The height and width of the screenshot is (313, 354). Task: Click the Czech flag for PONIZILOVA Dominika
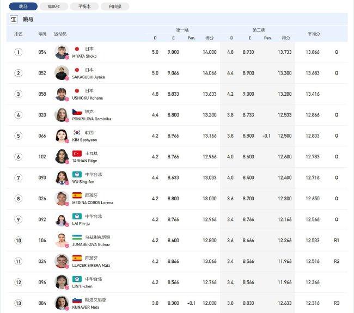point(77,112)
